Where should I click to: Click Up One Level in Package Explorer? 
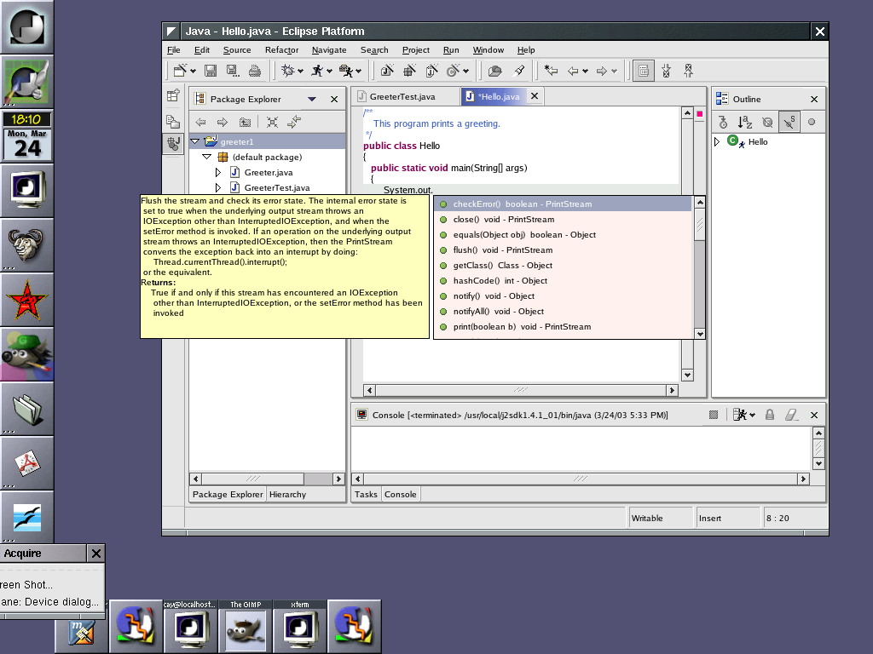point(245,122)
